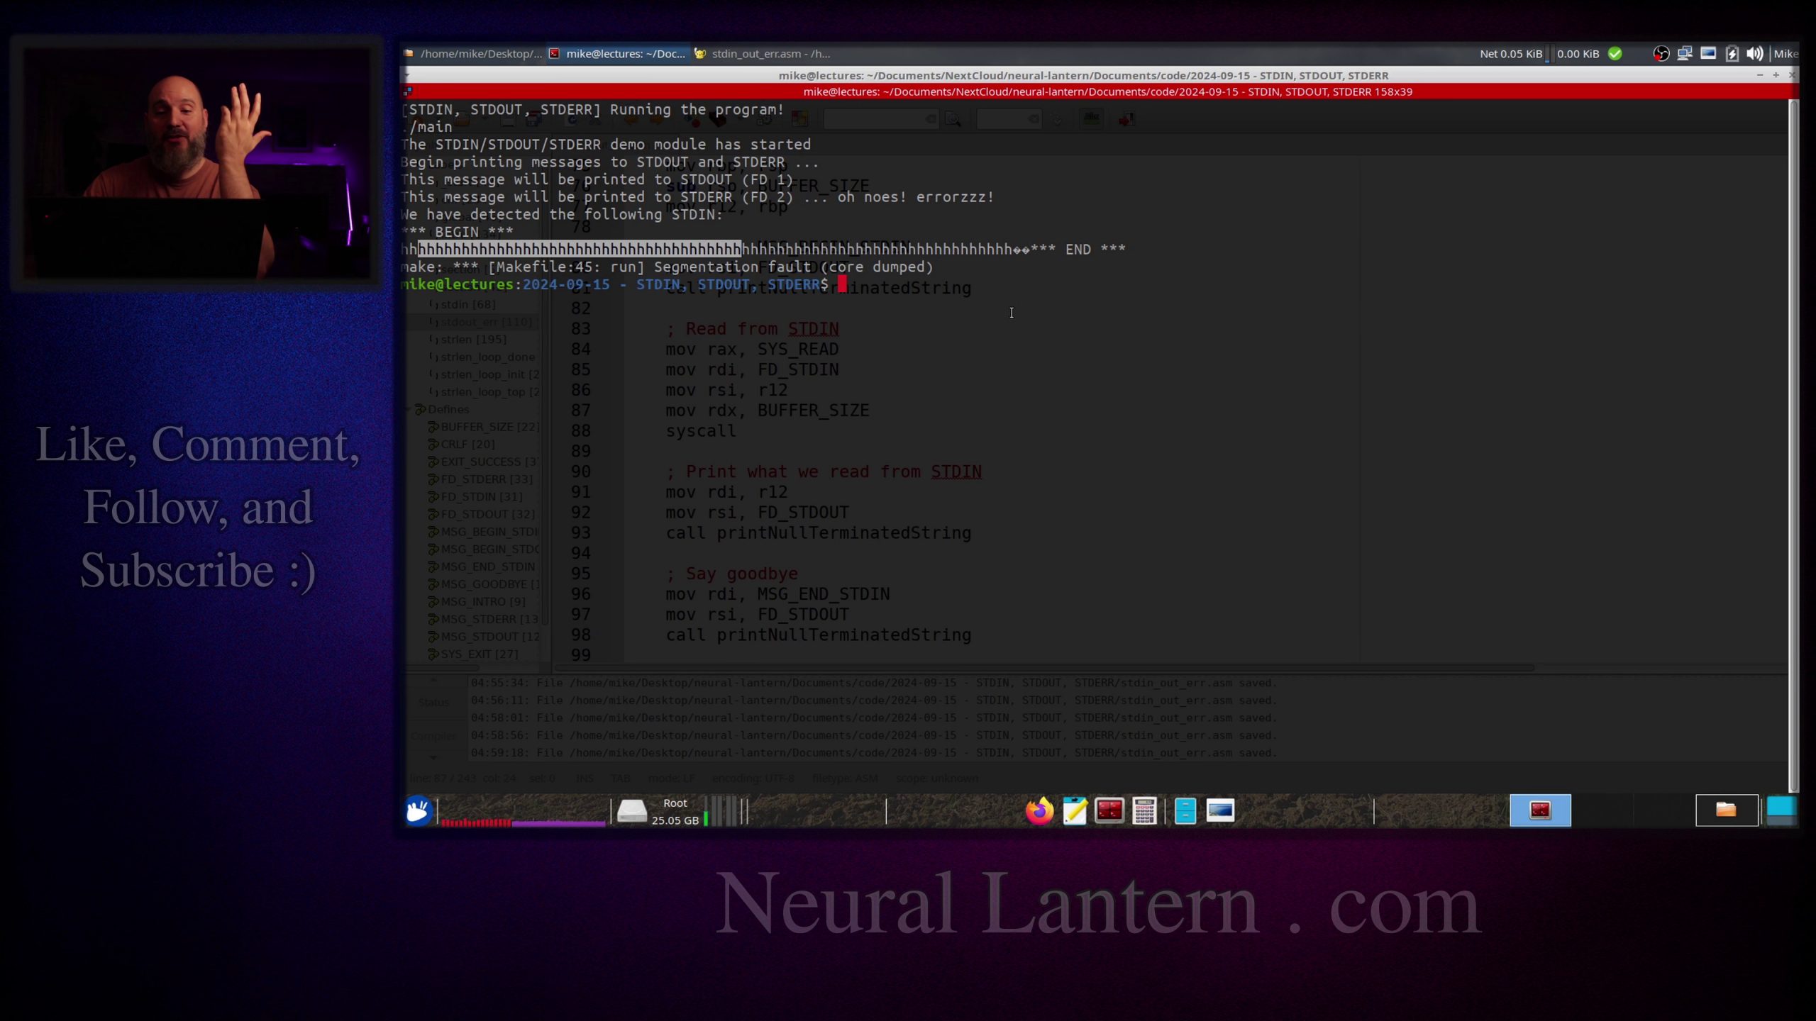The width and height of the screenshot is (1816, 1021).
Task: Click the terminal's vertical scrollbar
Action: (1793, 425)
